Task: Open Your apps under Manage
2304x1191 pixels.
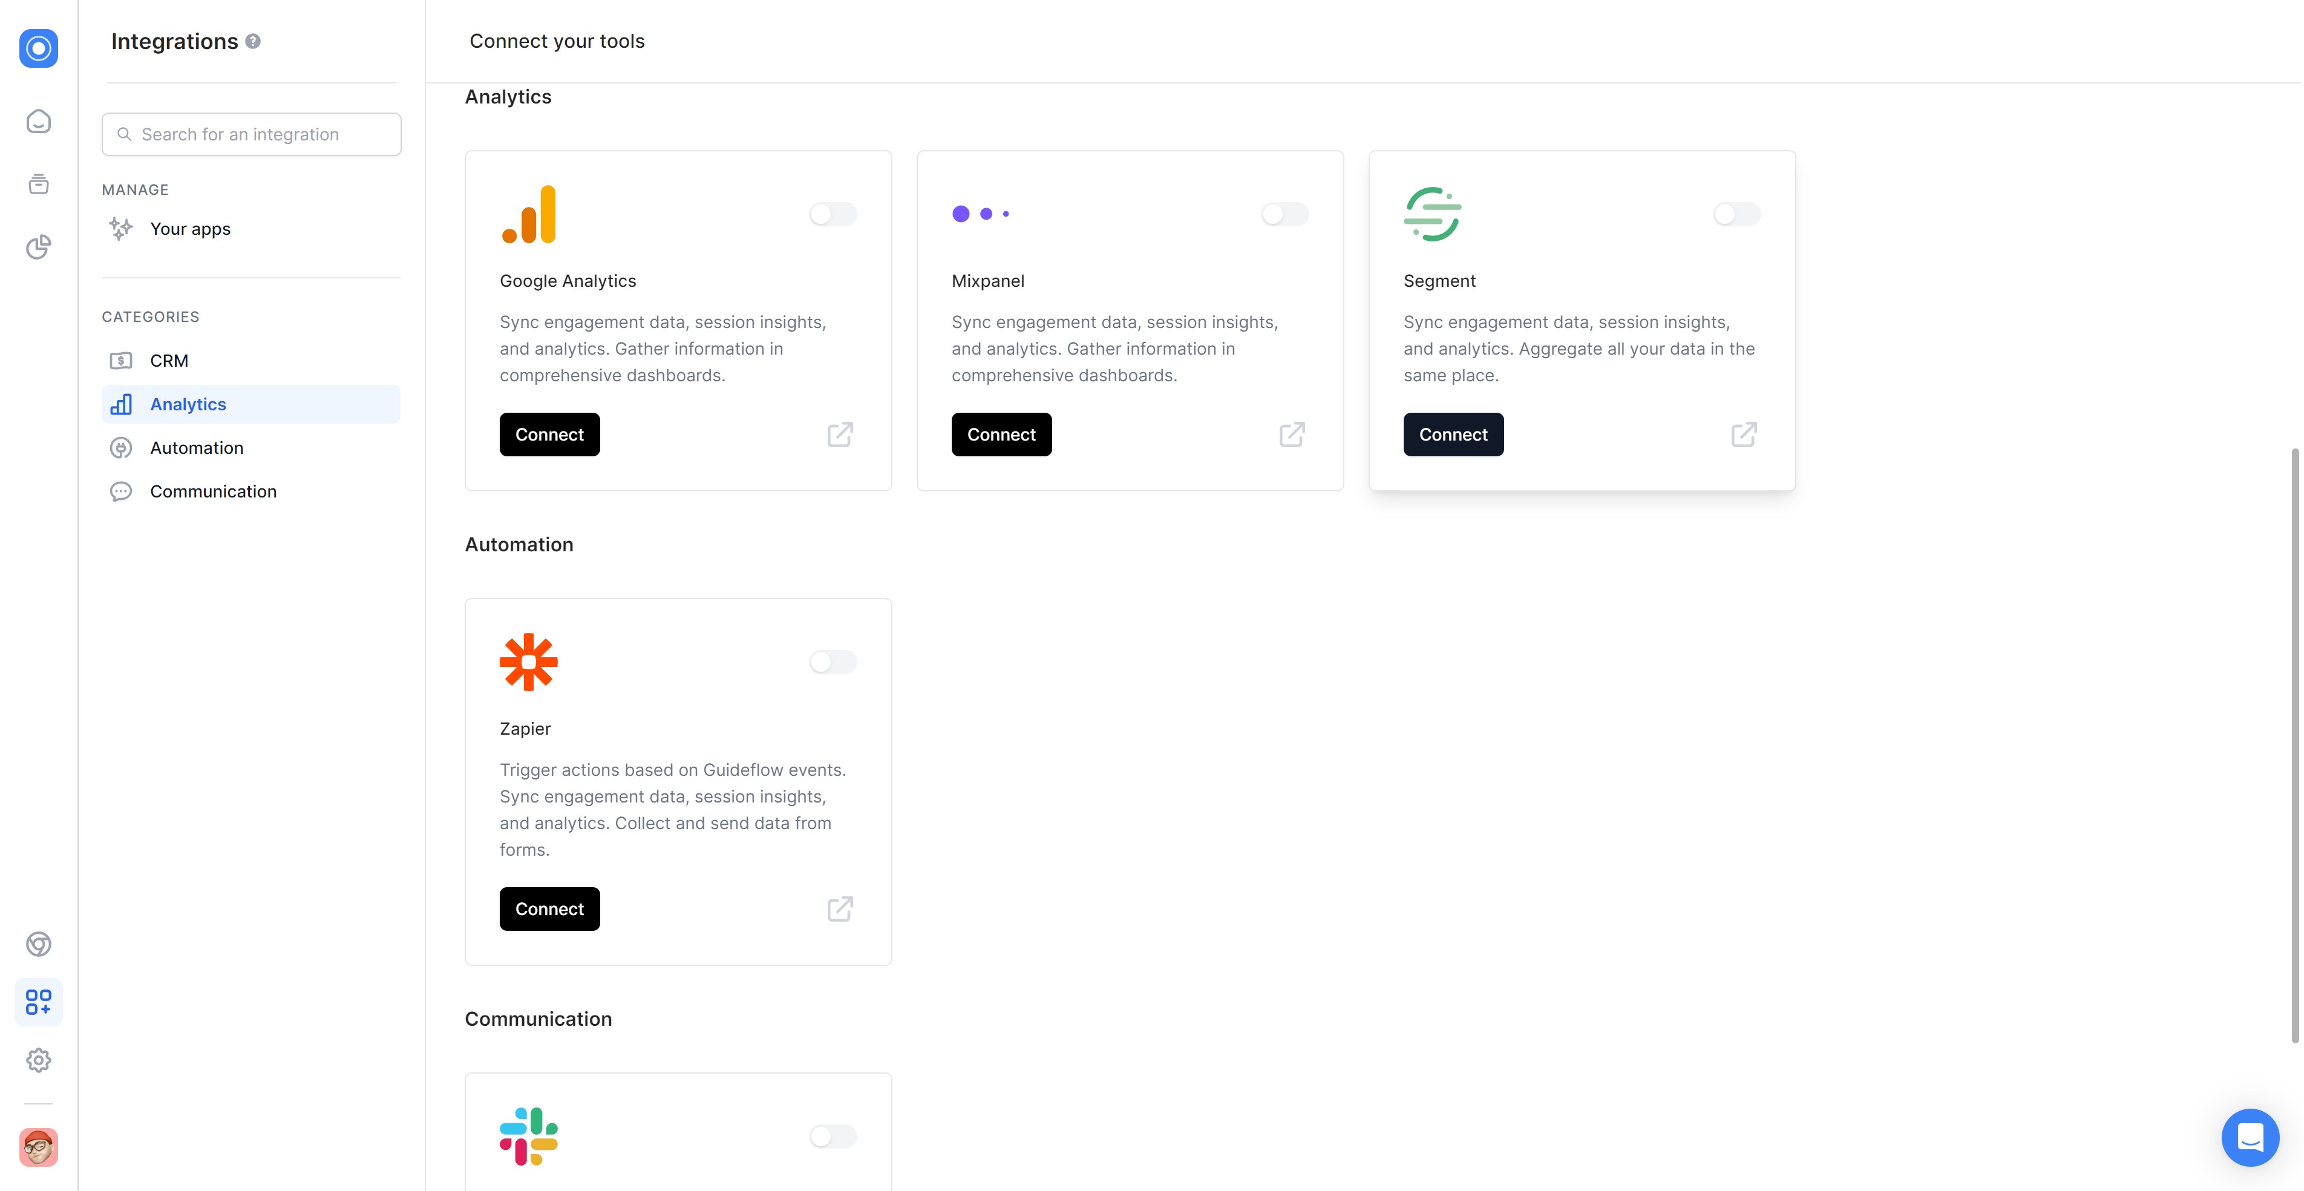Action: click(189, 229)
